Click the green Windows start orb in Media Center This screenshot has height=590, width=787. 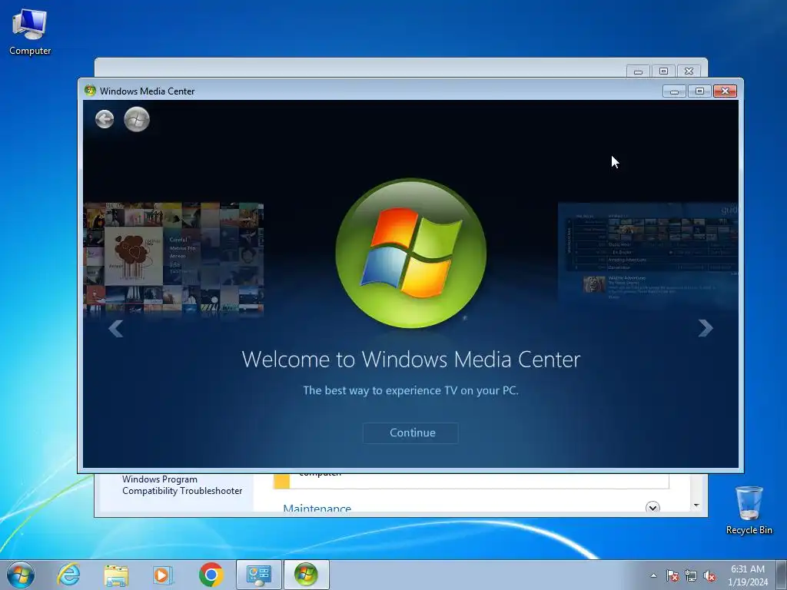click(x=137, y=119)
